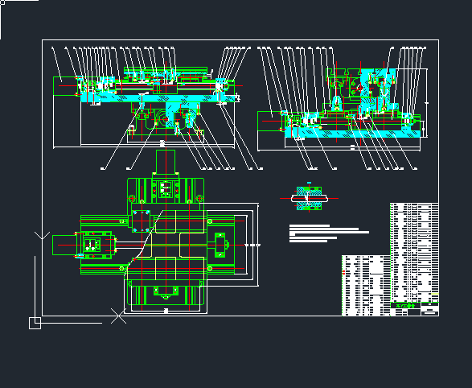
Task: Click the red highlighted cells in parts list
Action: 344,272
